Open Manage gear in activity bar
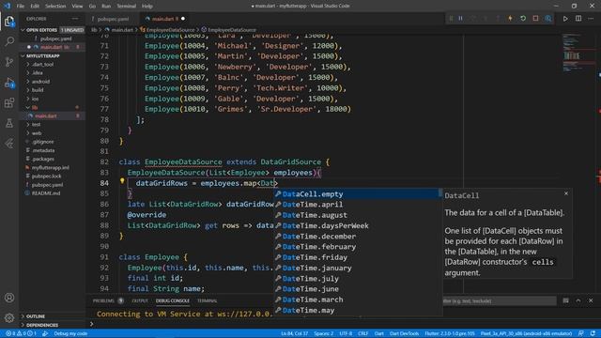The height and width of the screenshot is (338, 601). 9,317
